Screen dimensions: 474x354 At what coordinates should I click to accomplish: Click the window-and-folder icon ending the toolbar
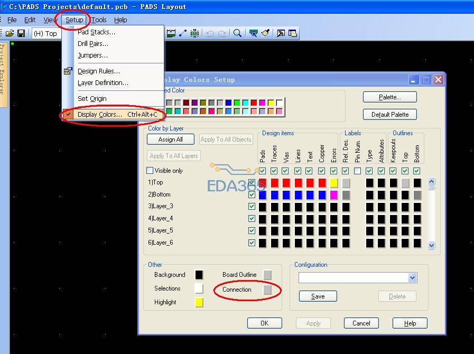pos(293,33)
